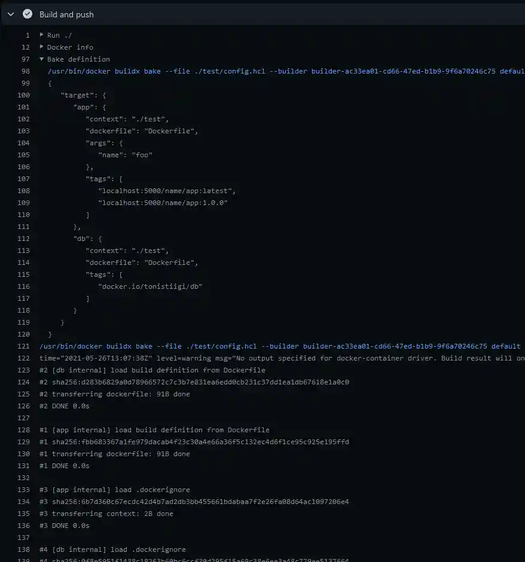Collapse the Bake definition section
Screen dimensions: 525x562
click(41, 59)
